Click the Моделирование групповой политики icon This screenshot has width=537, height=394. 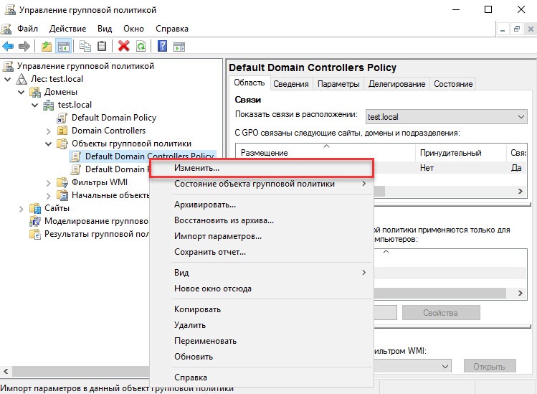click(x=35, y=221)
